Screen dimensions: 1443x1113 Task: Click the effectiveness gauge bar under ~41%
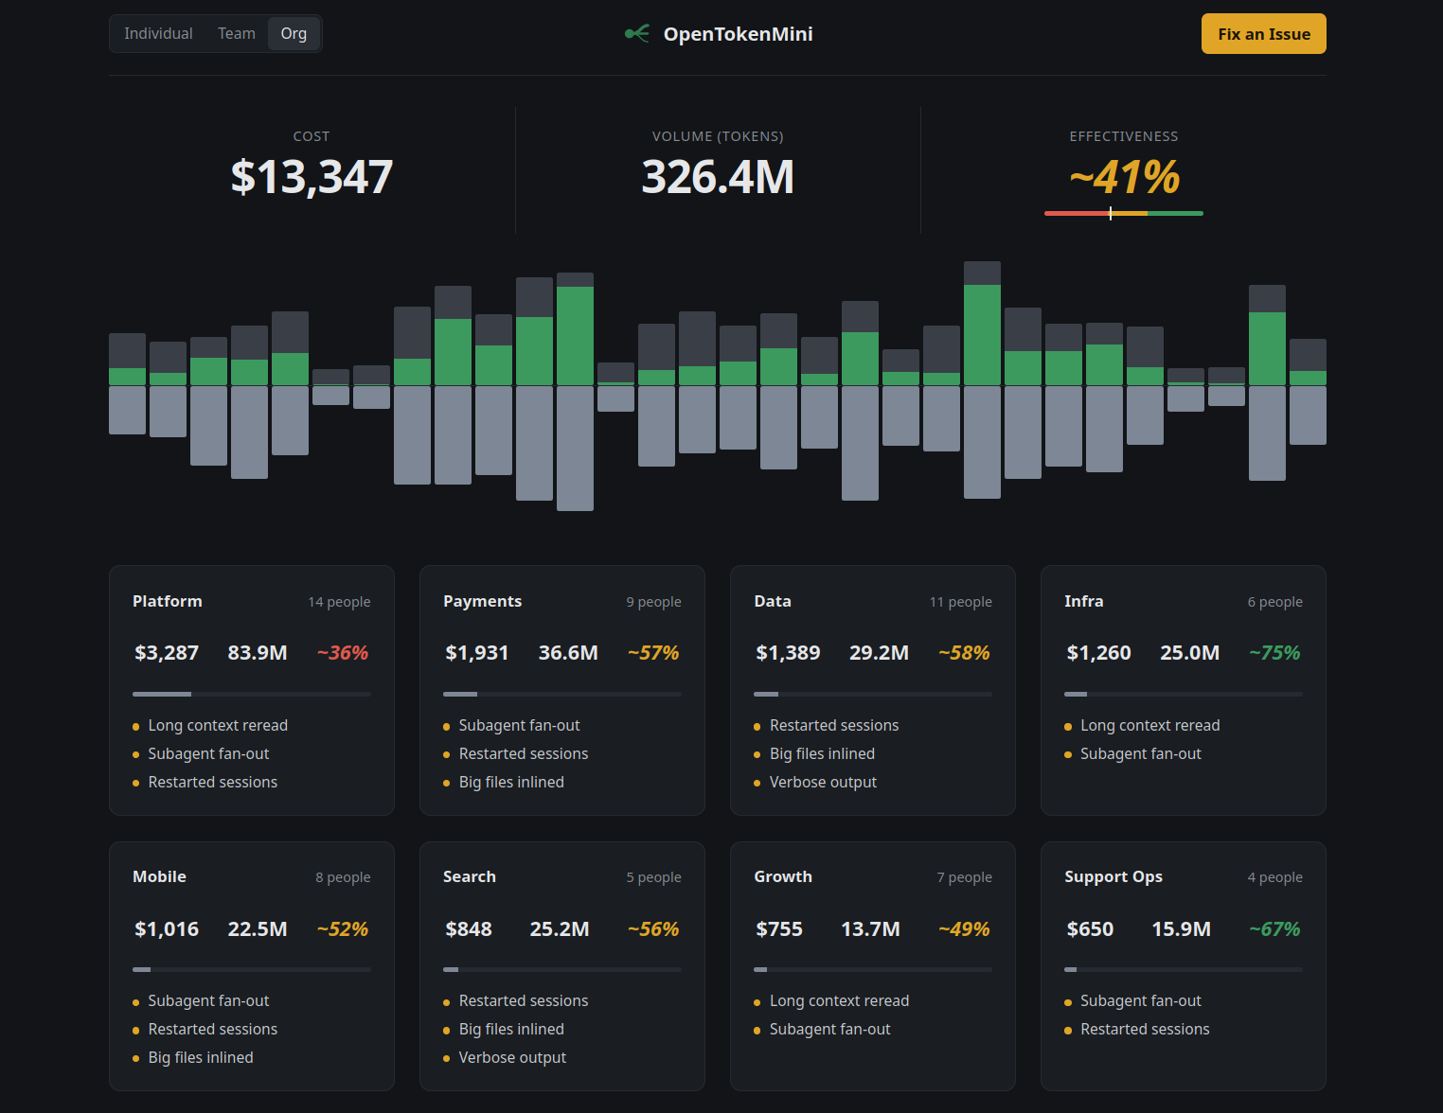click(x=1124, y=214)
